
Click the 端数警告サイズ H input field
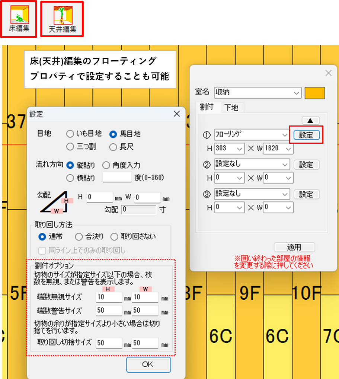tap(109, 310)
